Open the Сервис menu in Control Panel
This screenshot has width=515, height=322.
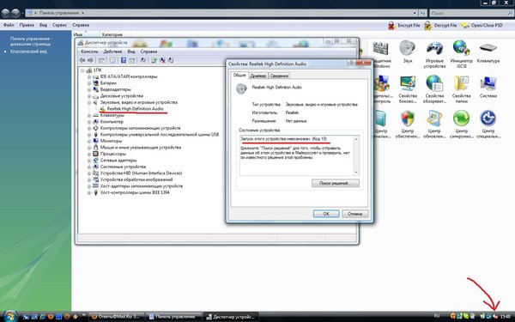point(59,25)
